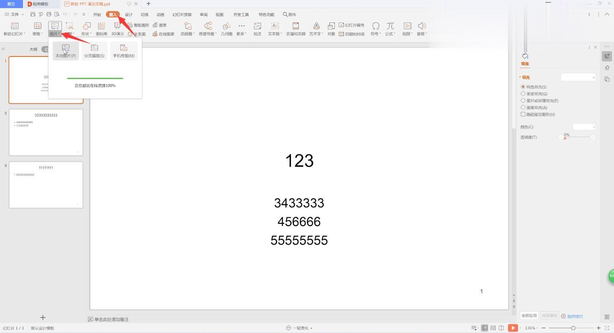Click the Save icon in quick access toolbar
This screenshot has width=614, height=333.
pos(33,14)
